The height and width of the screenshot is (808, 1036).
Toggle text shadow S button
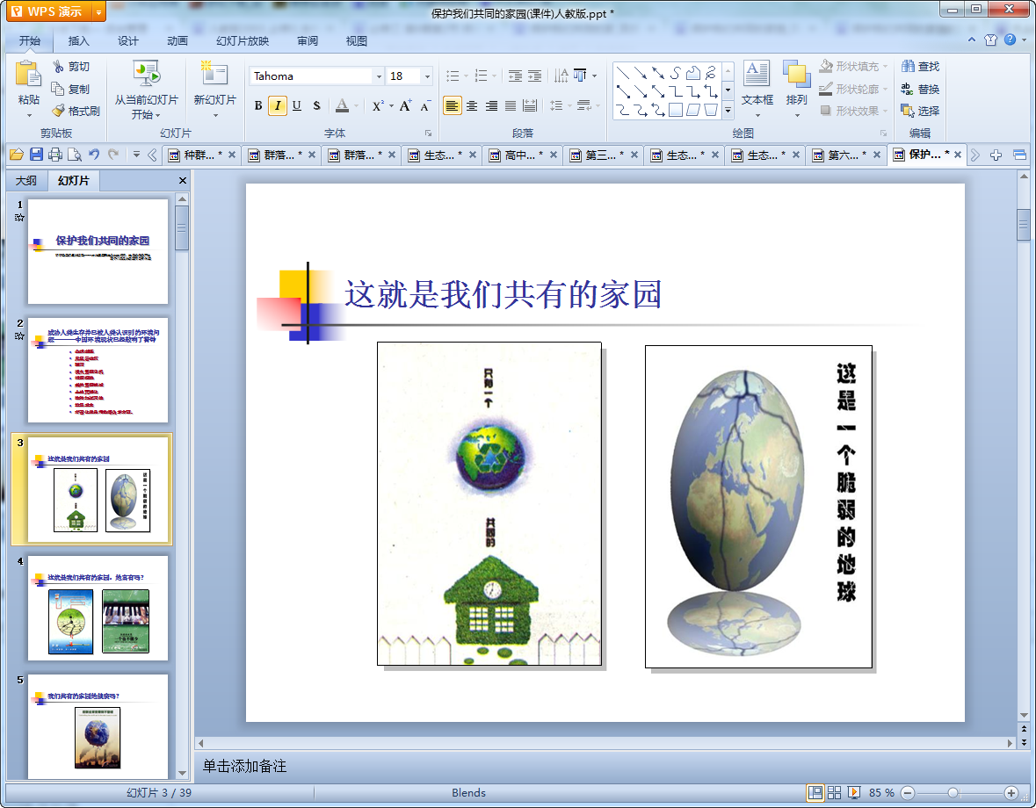[316, 105]
